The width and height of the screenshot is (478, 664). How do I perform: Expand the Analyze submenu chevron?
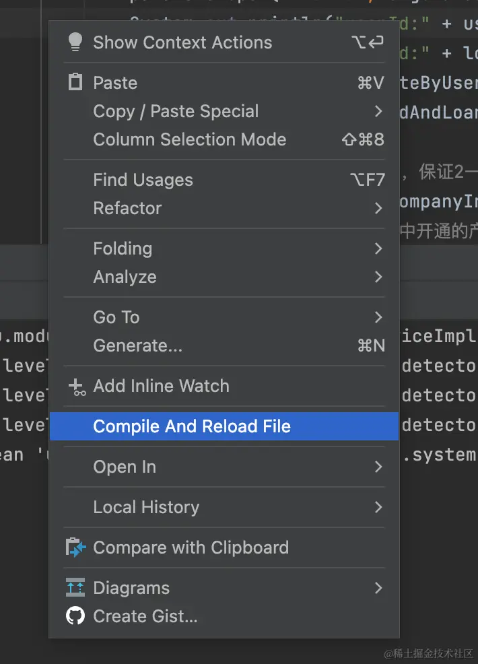(378, 277)
